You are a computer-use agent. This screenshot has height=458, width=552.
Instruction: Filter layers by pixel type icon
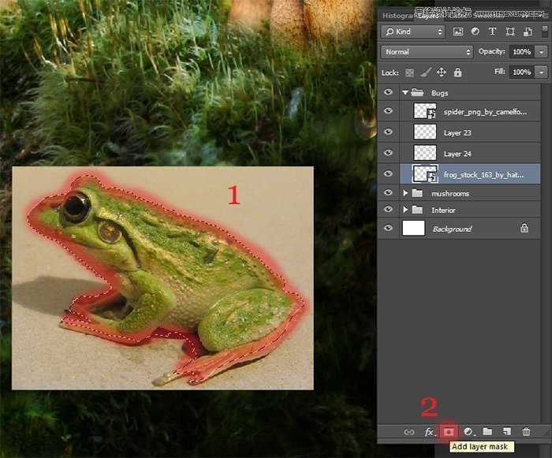pos(457,32)
